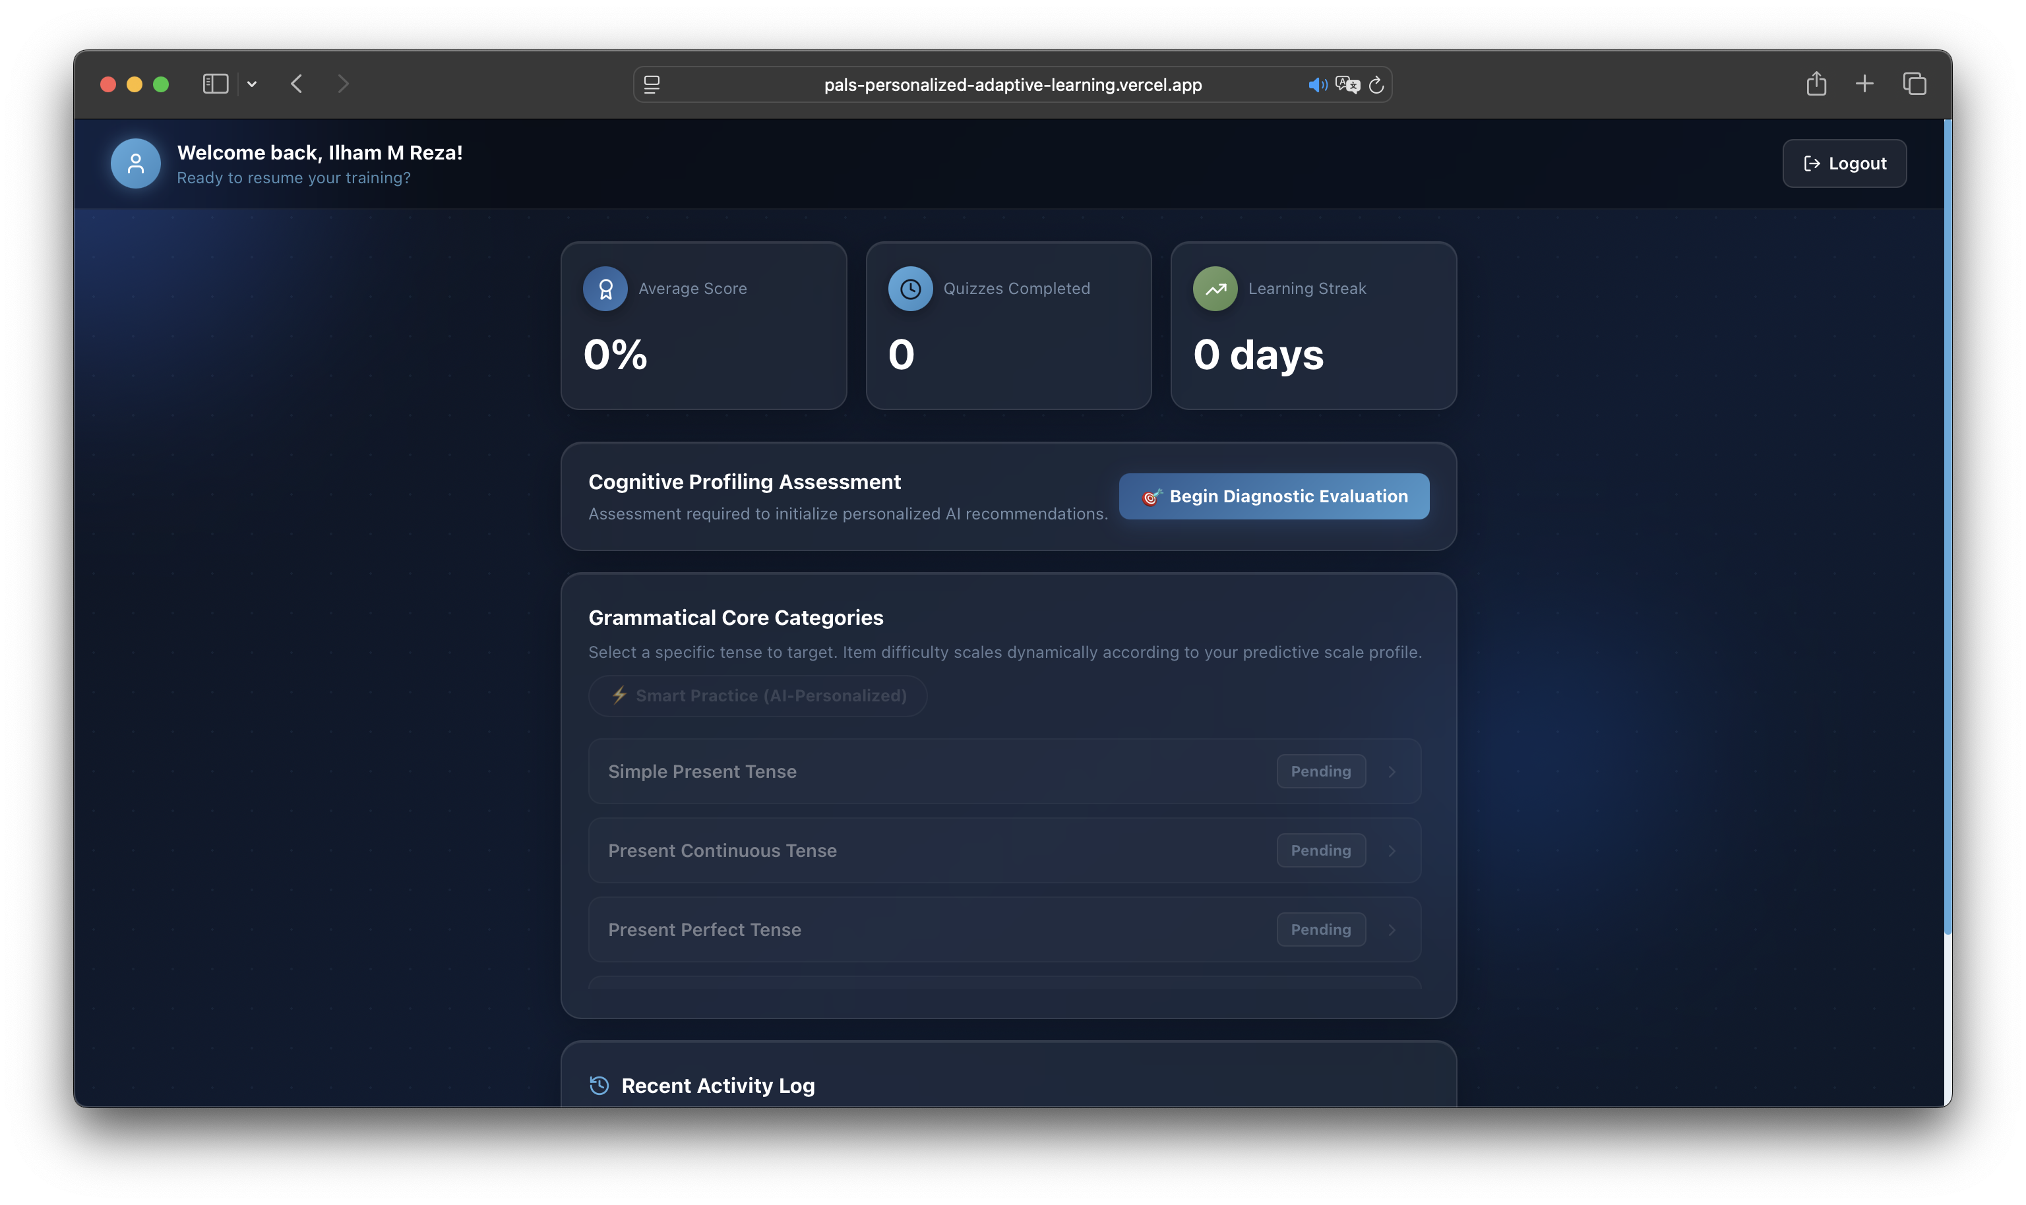Click the Recent Activity Log history icon
This screenshot has height=1205, width=2026.
[x=599, y=1086]
